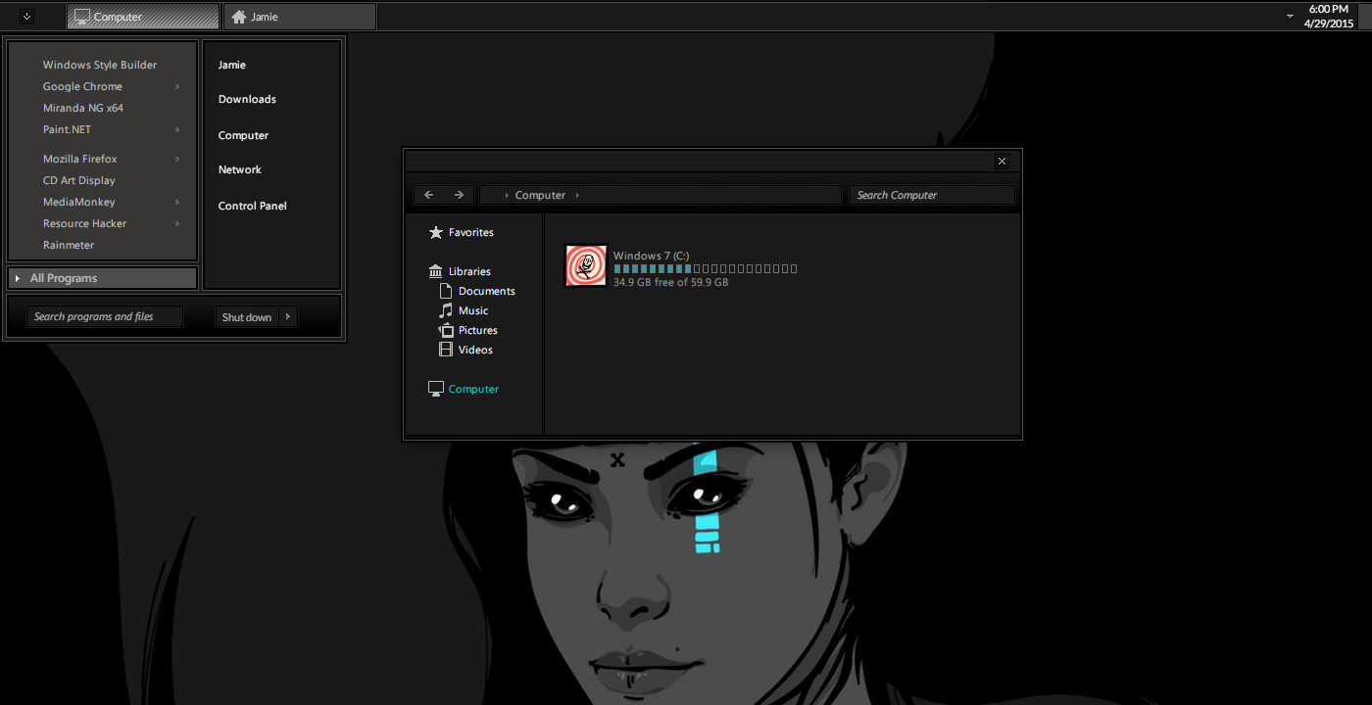Click Computer in the address bar
The width and height of the screenshot is (1372, 705).
pyautogui.click(x=540, y=195)
